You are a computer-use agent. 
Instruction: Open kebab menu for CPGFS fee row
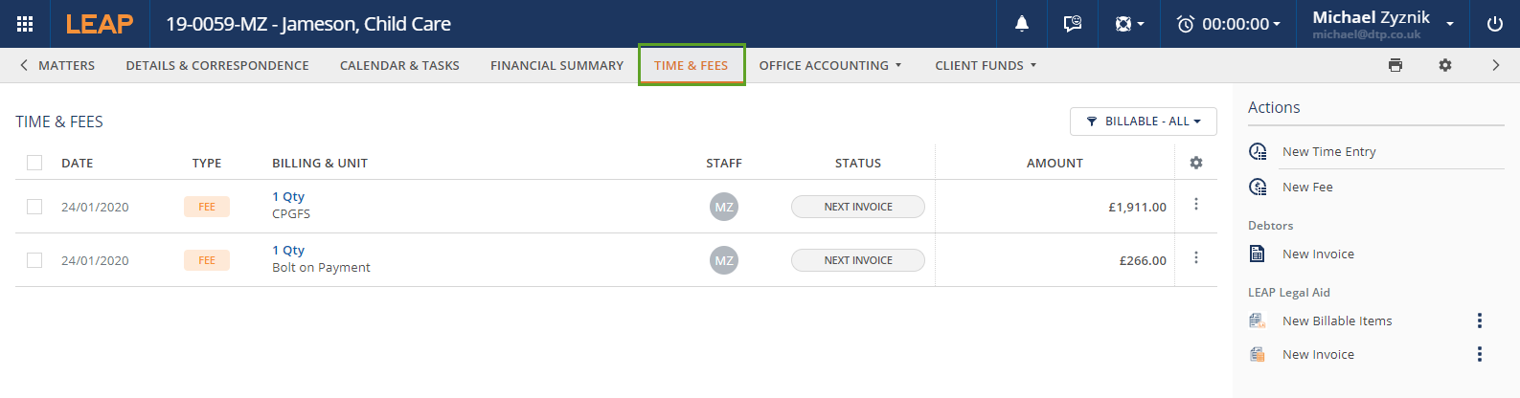pyautogui.click(x=1196, y=205)
